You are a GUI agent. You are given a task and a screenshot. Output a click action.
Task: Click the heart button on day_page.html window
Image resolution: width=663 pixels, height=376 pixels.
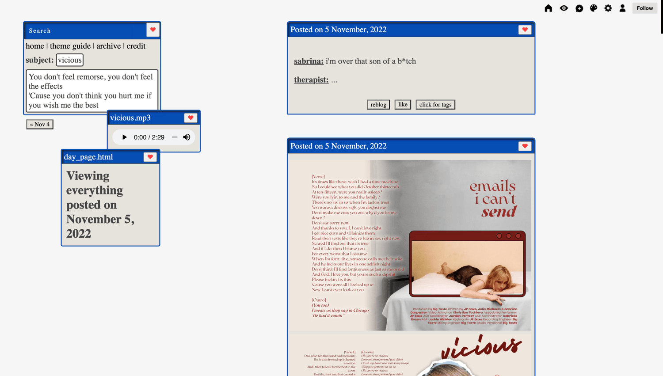150,157
